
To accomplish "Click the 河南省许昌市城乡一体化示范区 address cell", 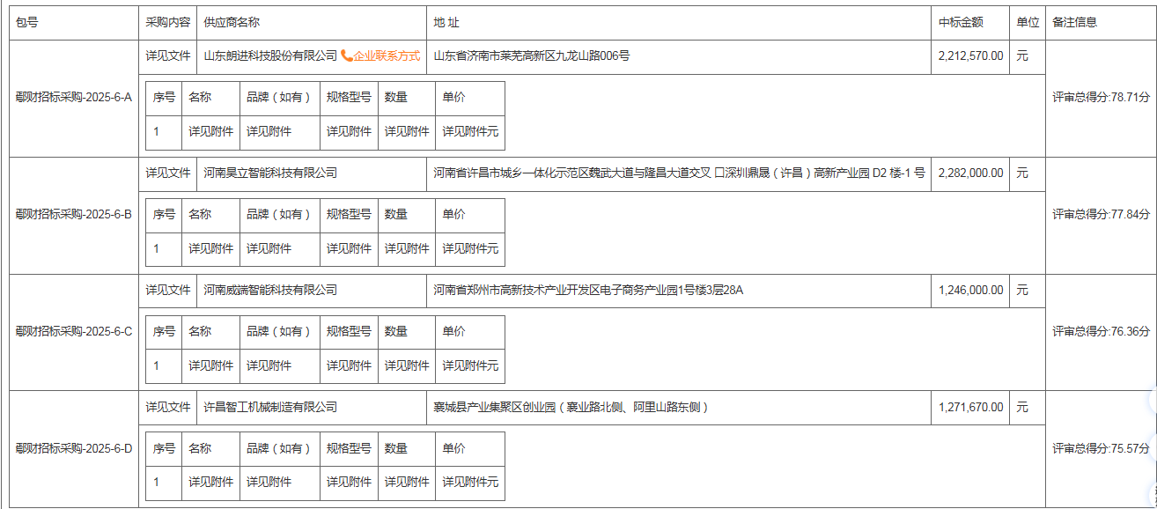I will click(x=679, y=173).
